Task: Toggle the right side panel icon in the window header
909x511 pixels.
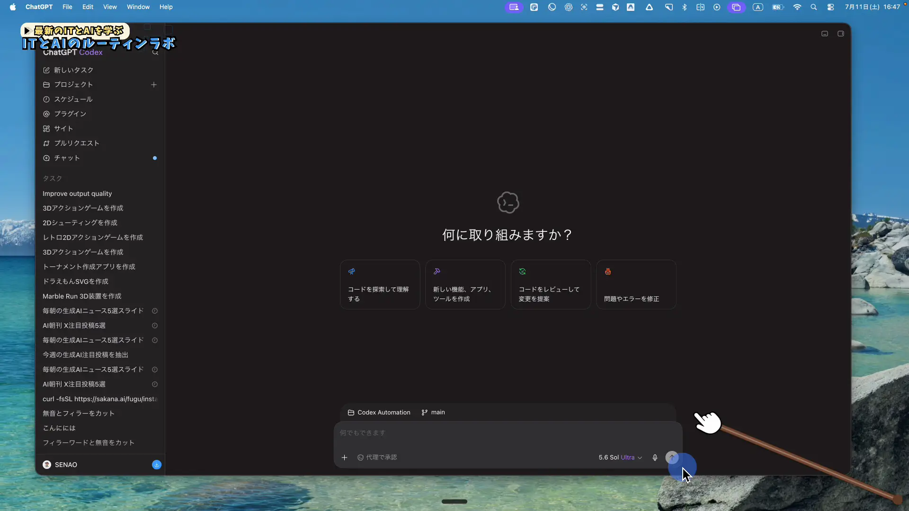Action: pyautogui.click(x=841, y=34)
